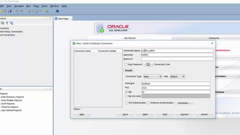This screenshot has width=240, height=135.
Task: Click the dialog title database connection icon
Action: pos(74,43)
